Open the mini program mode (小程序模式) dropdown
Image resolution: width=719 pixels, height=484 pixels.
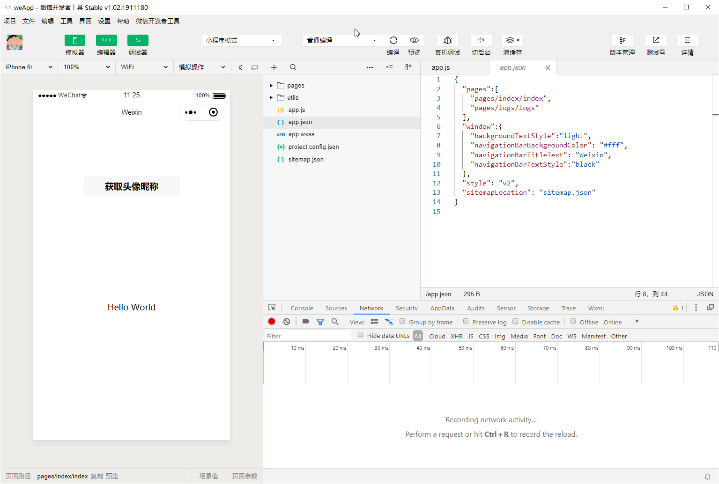[242, 40]
